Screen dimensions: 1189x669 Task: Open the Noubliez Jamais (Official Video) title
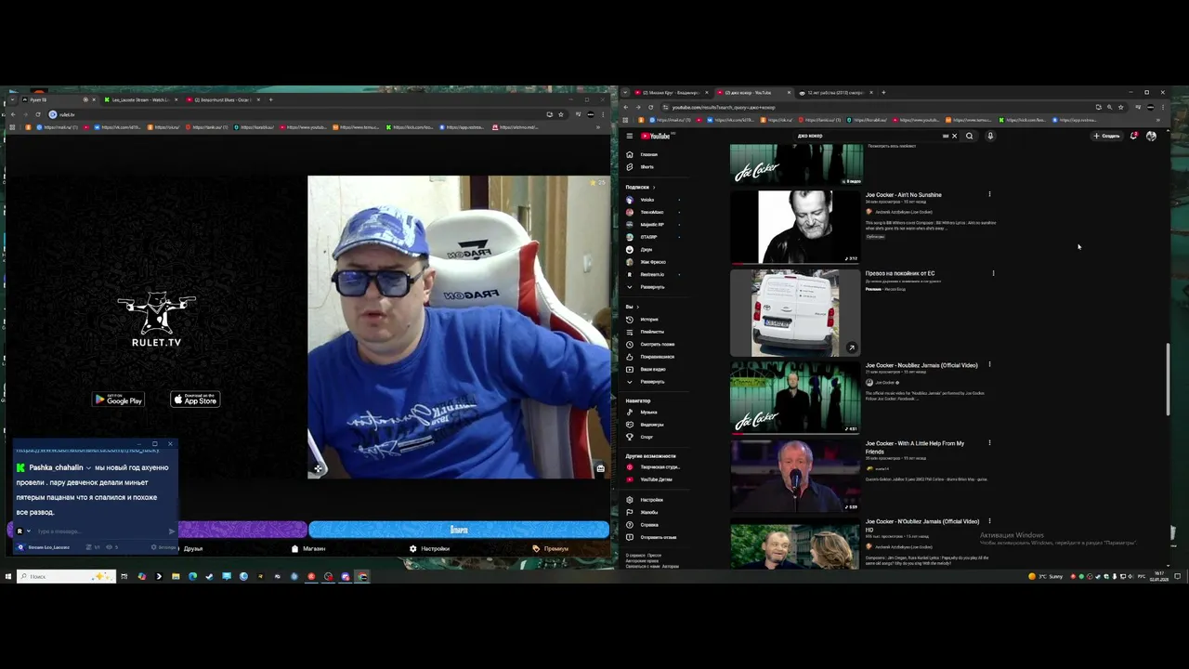point(921,365)
